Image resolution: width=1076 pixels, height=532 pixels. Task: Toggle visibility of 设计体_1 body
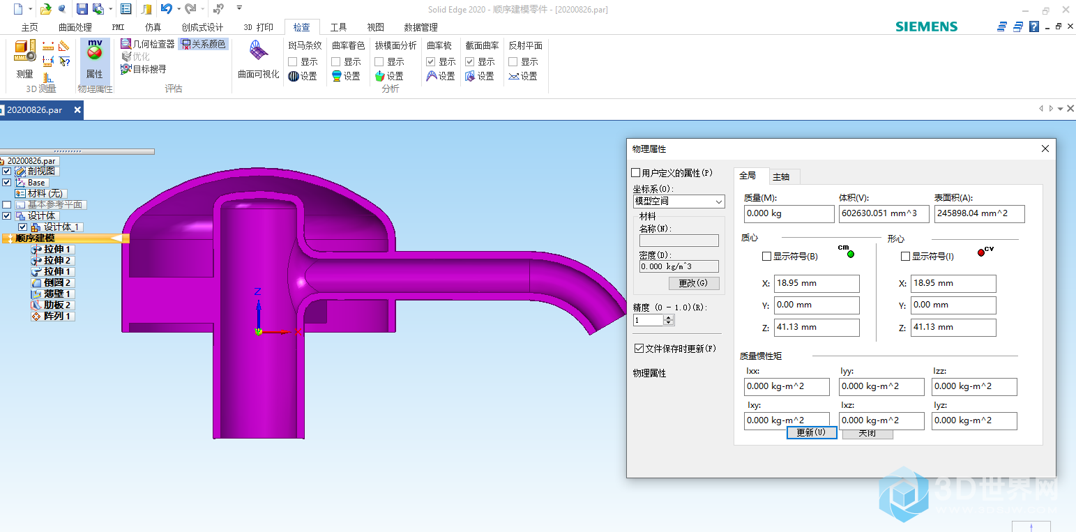(22, 227)
